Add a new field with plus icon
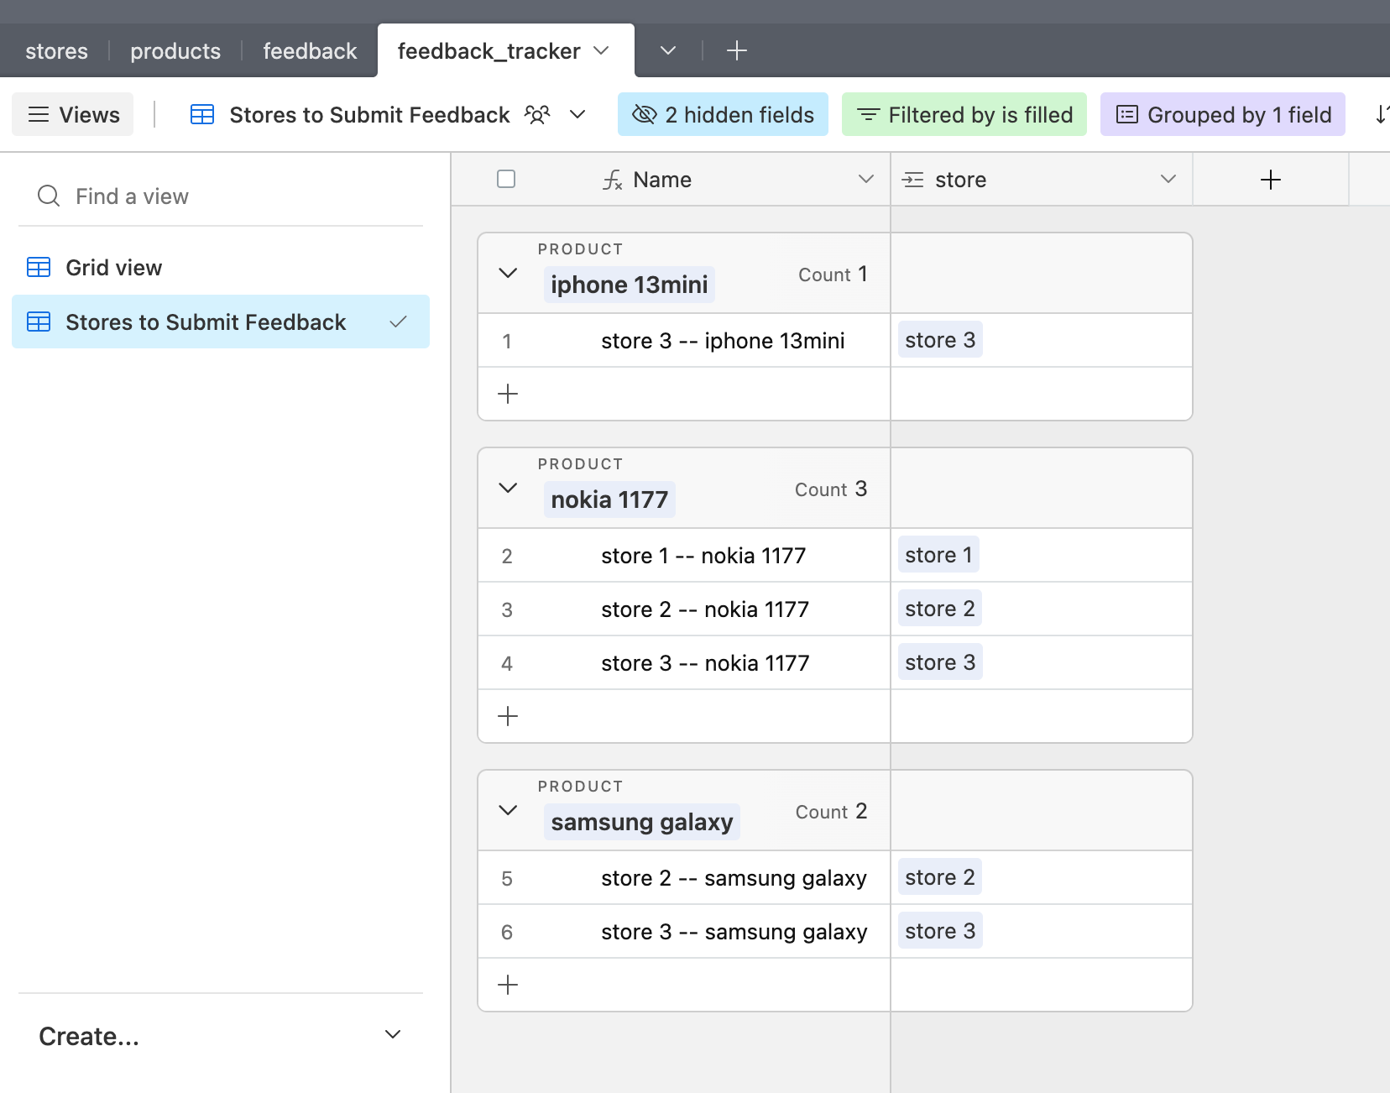The width and height of the screenshot is (1390, 1093). point(1271,180)
